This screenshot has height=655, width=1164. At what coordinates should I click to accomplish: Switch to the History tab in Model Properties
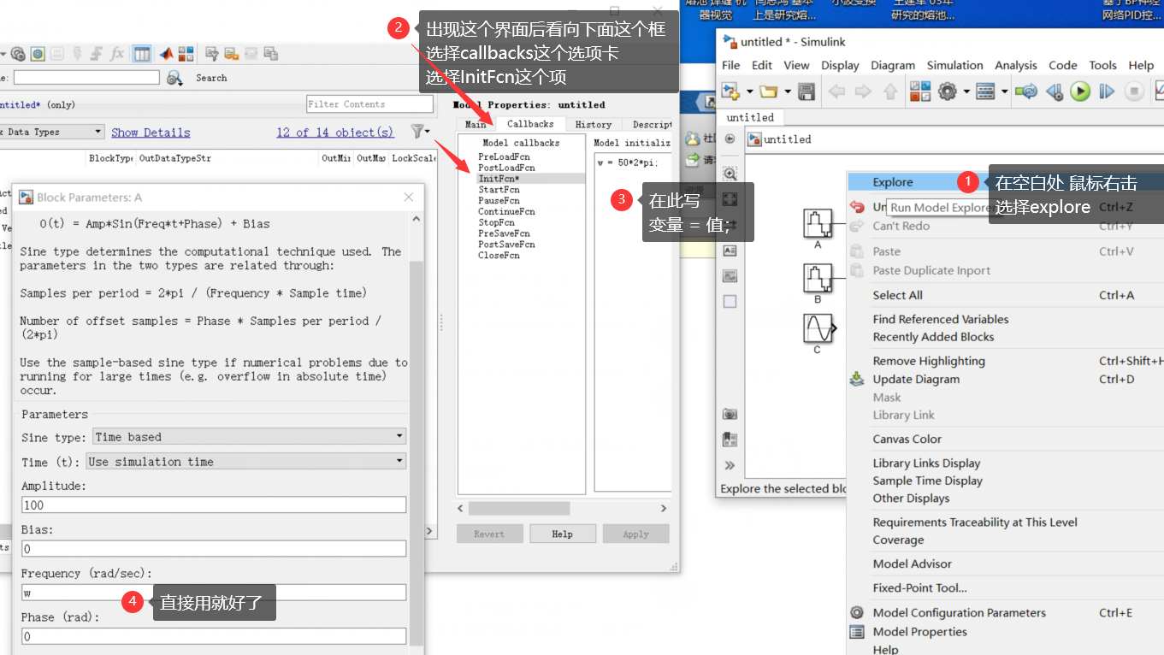tap(593, 125)
